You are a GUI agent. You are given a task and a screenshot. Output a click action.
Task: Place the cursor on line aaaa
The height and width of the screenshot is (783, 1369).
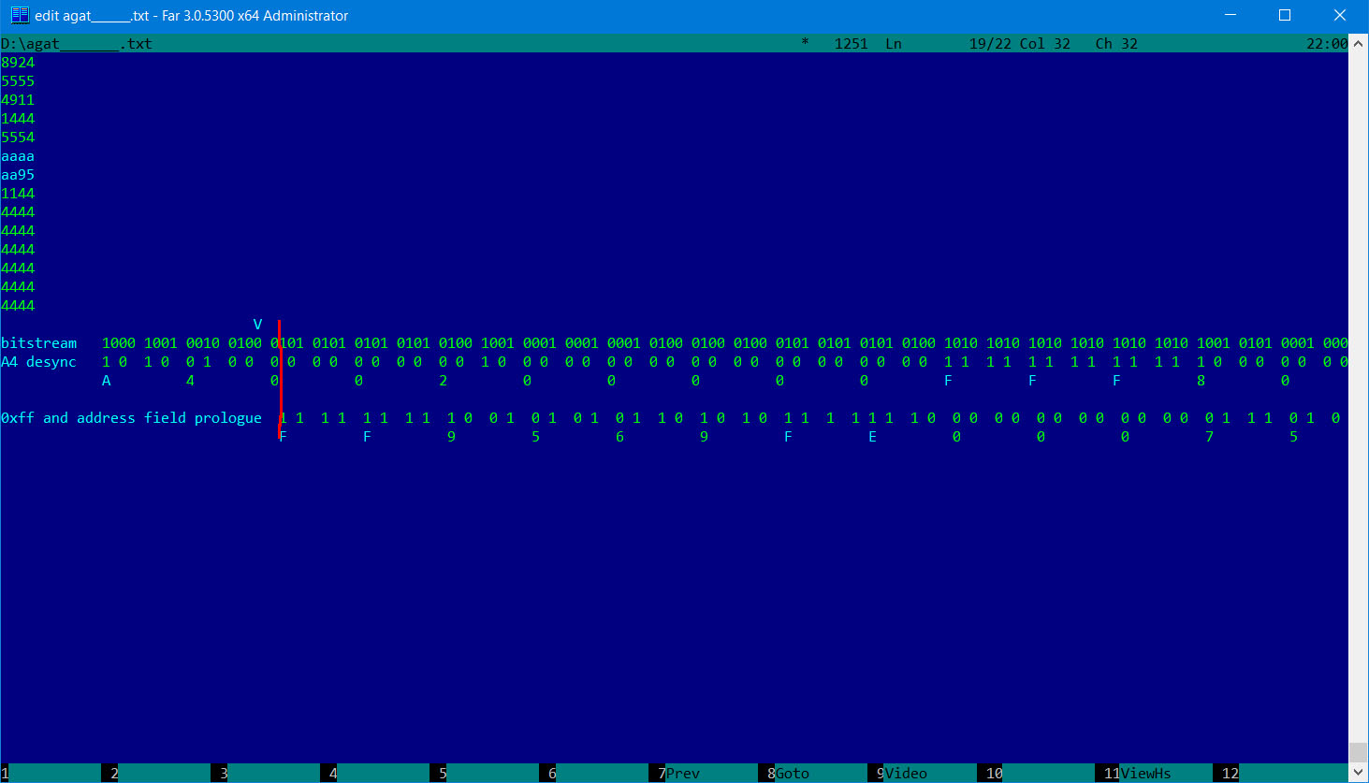[18, 156]
